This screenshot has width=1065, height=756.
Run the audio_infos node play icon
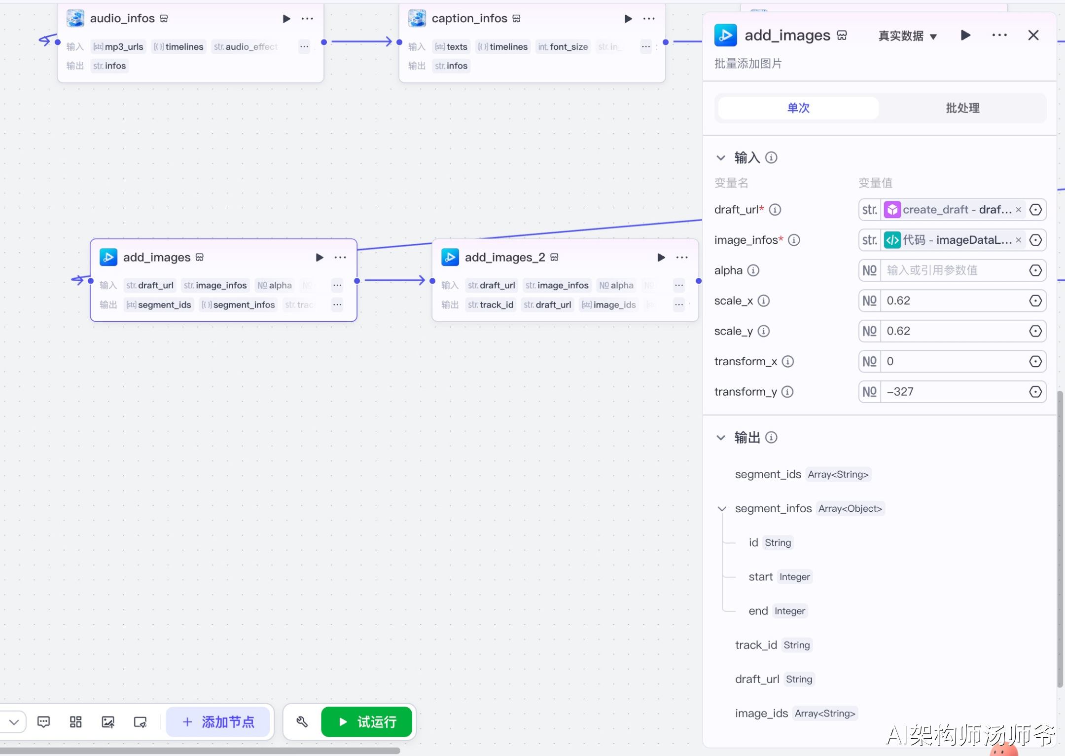click(x=286, y=19)
